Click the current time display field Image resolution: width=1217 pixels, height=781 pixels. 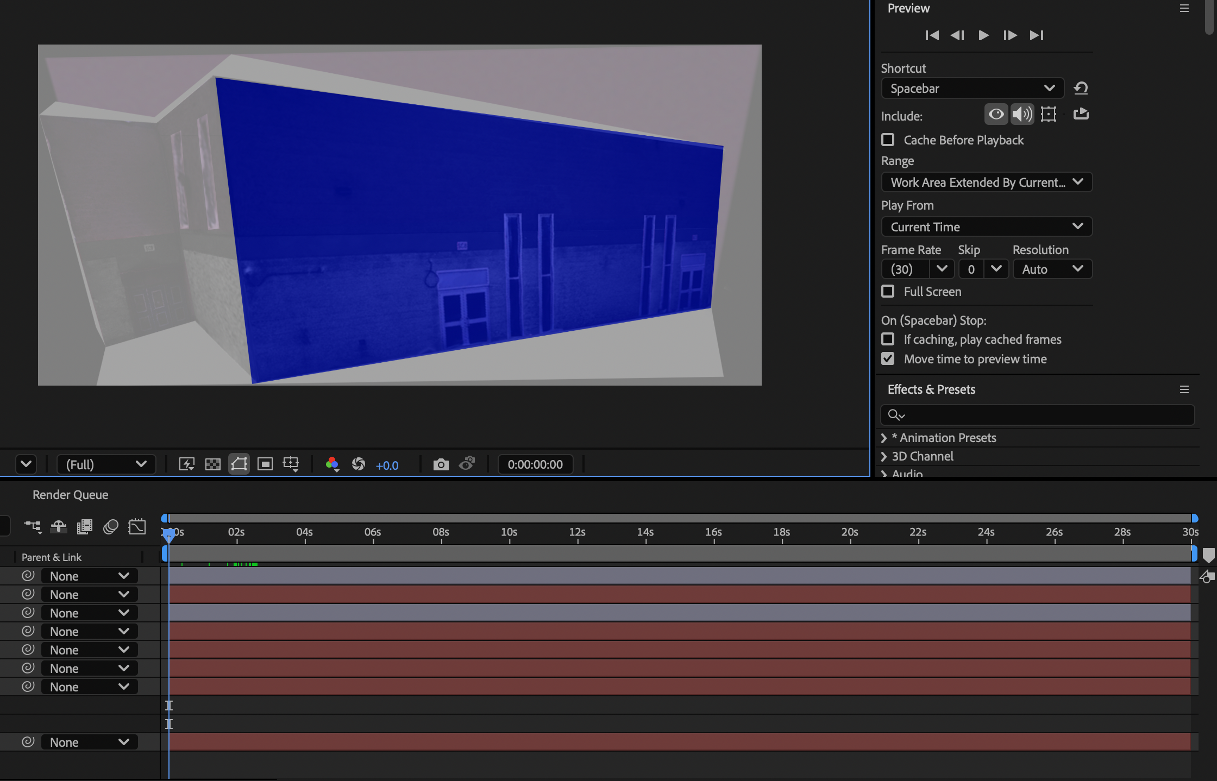point(535,464)
